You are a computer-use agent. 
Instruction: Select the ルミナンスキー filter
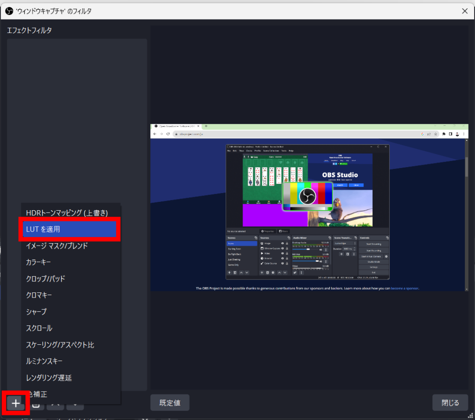click(x=44, y=361)
